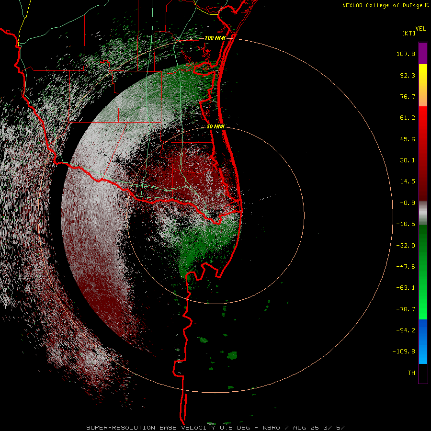This screenshot has width=431, height=431.
Task: Click the TH label on the scale
Action: [411, 373]
